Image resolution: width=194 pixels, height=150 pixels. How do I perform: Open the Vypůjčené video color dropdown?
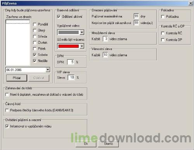point(82,32)
